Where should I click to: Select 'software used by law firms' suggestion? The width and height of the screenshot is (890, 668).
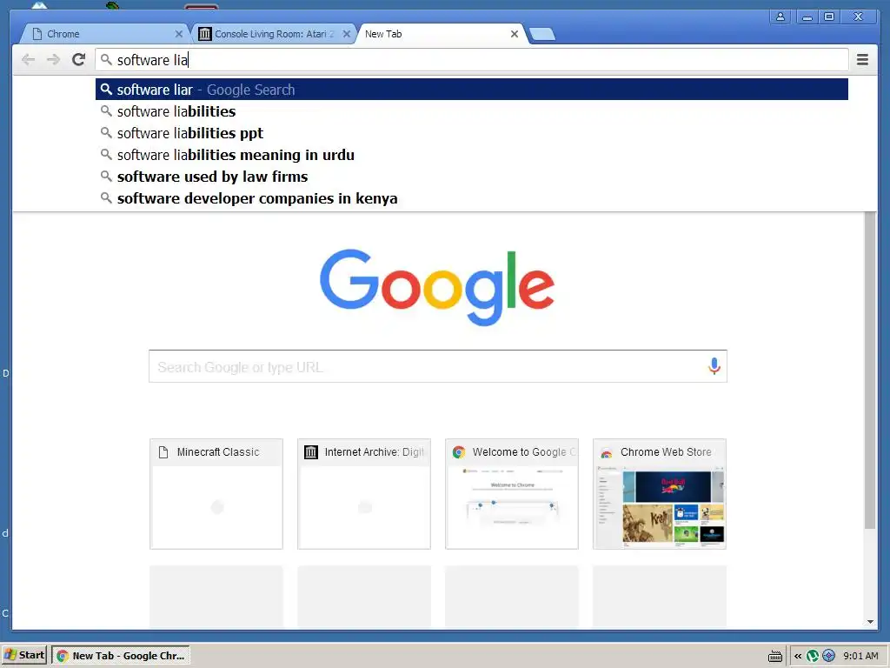pyautogui.click(x=472, y=177)
